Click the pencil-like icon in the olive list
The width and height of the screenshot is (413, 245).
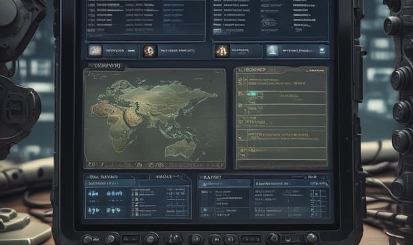[x=240, y=137]
